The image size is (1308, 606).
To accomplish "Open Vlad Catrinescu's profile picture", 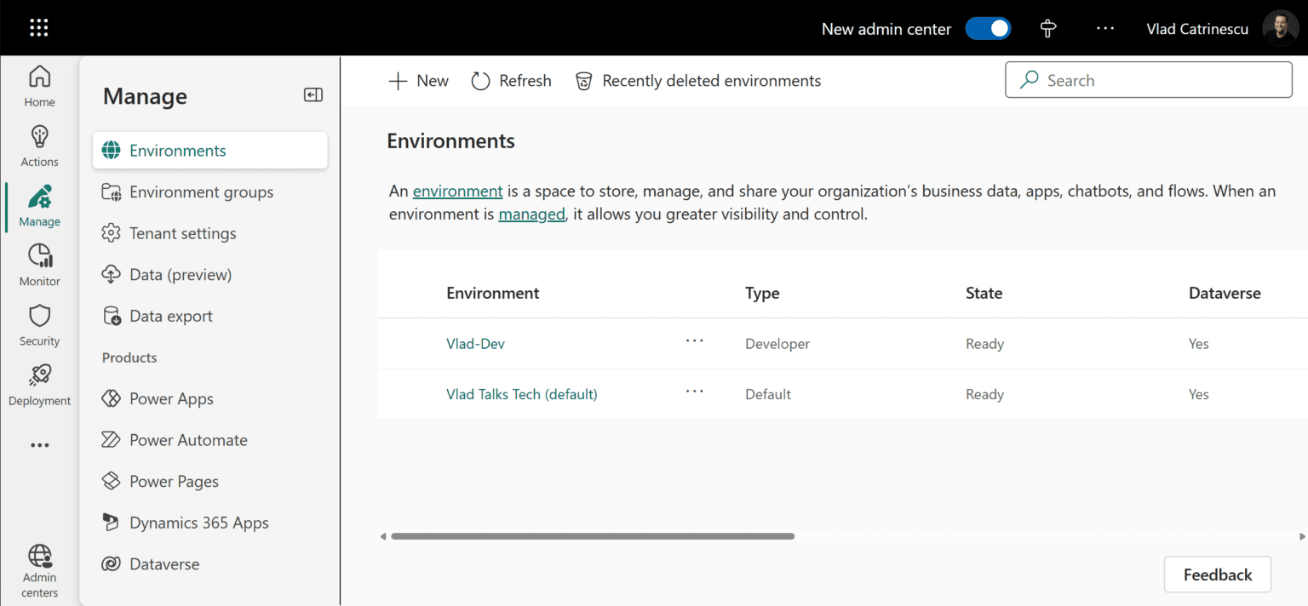I will click(x=1281, y=27).
